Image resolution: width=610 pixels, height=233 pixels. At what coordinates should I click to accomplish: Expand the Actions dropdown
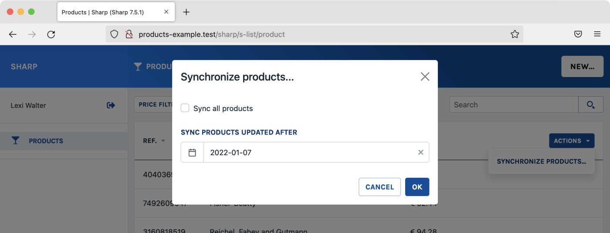(x=572, y=141)
